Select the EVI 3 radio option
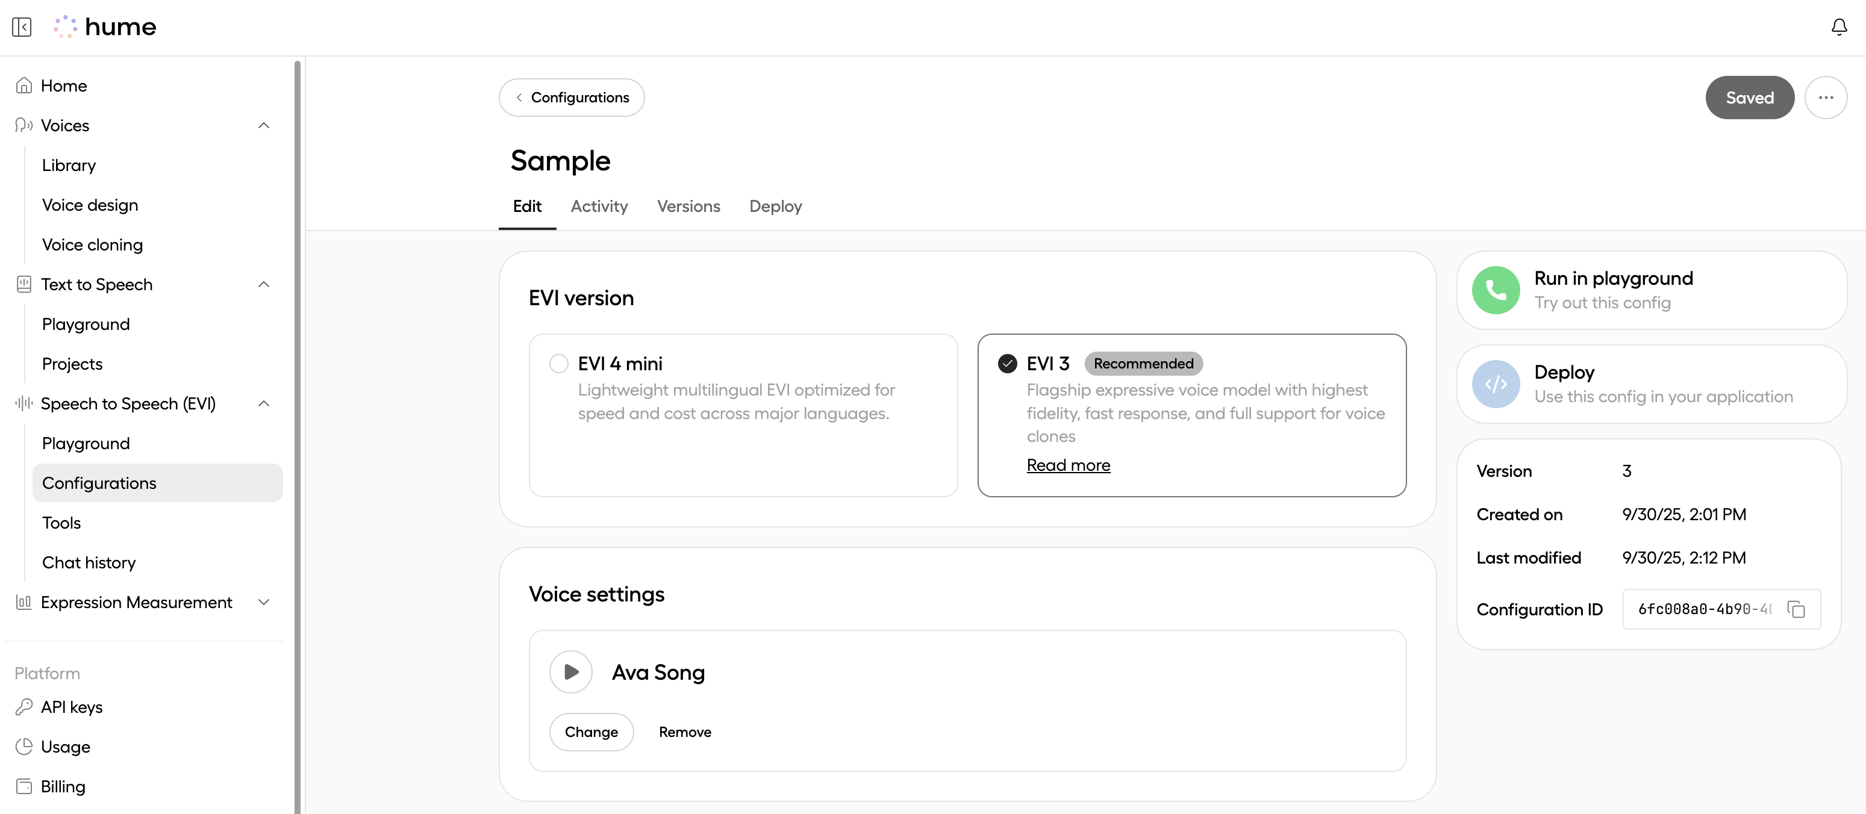Viewport: 1866px width, 814px height. (1007, 364)
